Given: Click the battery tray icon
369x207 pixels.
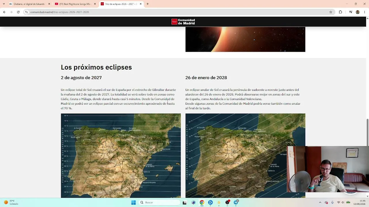Looking at the screenshot, I should [348, 202].
